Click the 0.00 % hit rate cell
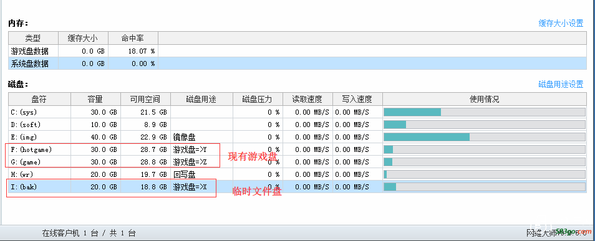The image size is (595, 241). pyautogui.click(x=133, y=64)
